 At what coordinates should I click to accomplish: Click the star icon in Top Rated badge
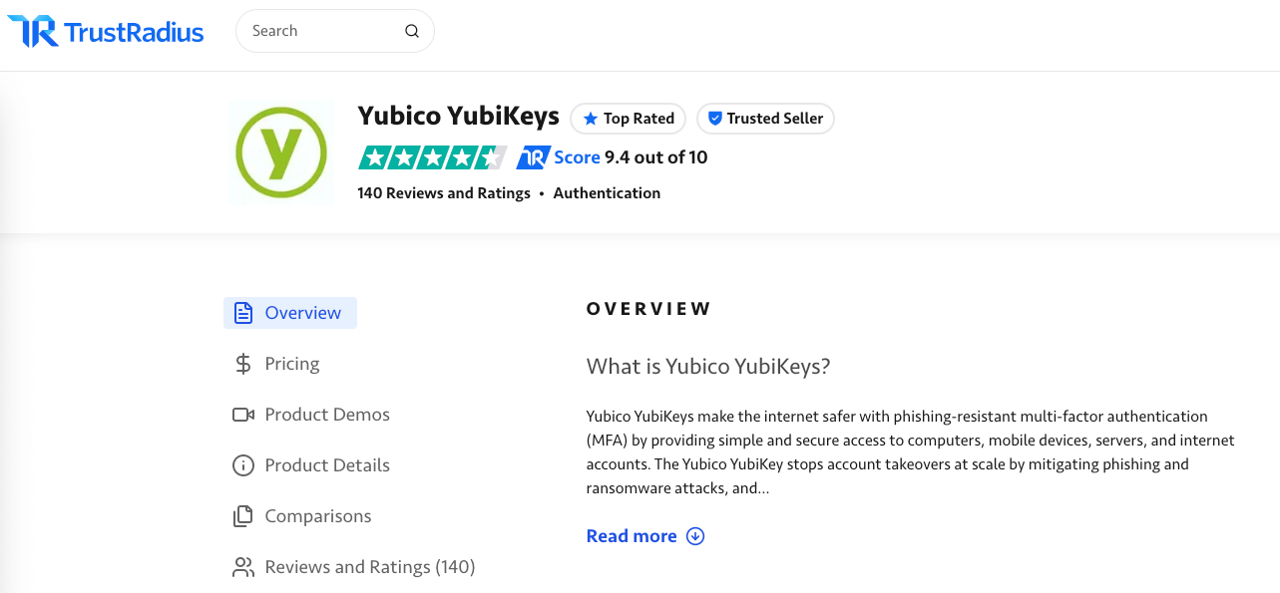coord(591,119)
